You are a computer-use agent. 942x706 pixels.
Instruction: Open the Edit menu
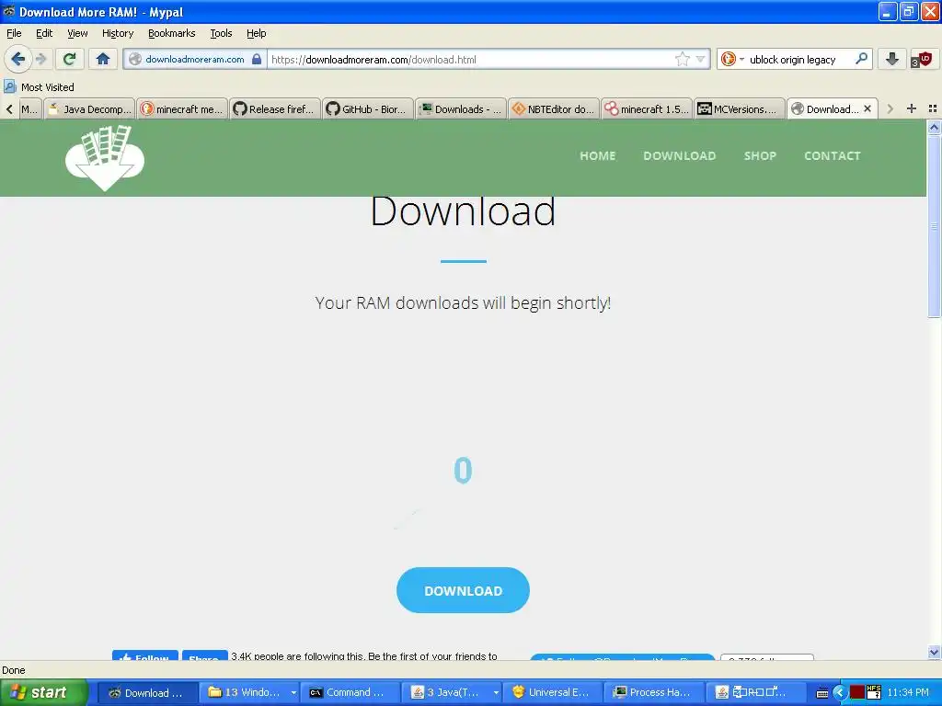pyautogui.click(x=44, y=33)
